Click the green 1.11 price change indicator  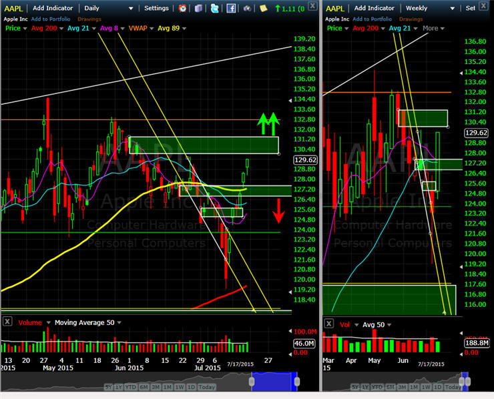pos(290,9)
